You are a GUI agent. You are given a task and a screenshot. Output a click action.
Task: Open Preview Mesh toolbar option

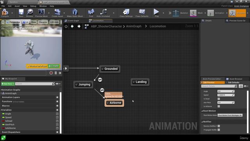point(41,13)
